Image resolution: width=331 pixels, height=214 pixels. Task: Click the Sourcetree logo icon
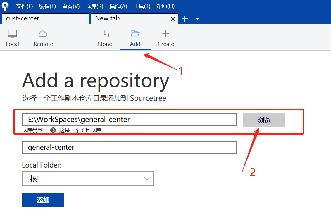tap(5, 6)
